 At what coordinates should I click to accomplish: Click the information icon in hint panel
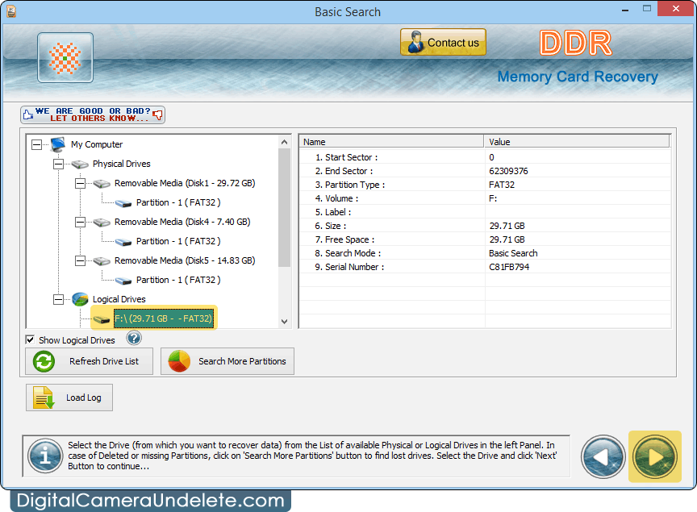coord(45,456)
